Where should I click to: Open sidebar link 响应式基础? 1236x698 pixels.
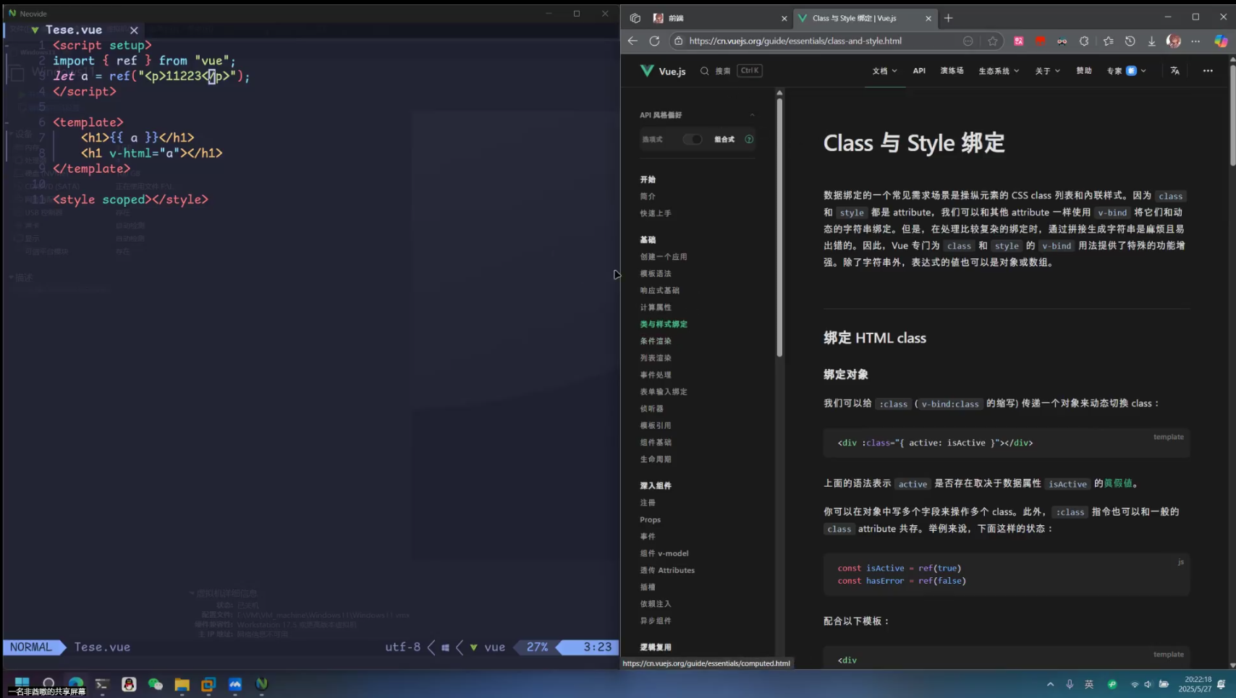660,291
